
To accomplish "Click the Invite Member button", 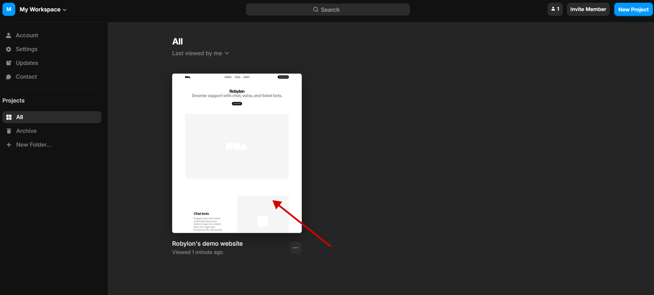I will click(x=588, y=9).
